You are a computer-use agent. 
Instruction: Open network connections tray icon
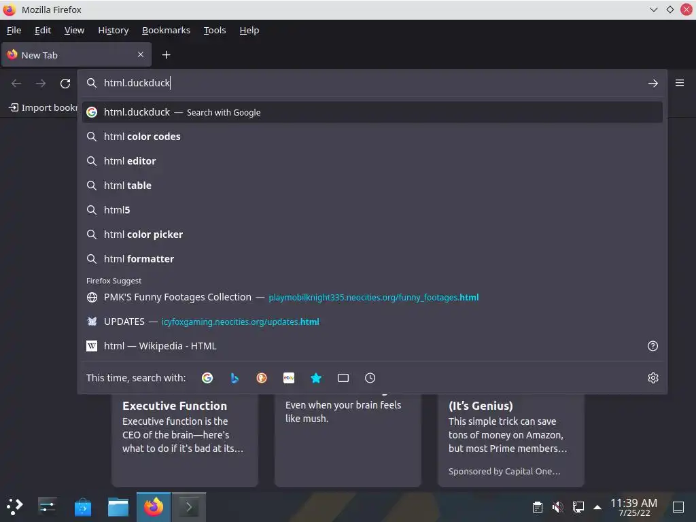coord(578,506)
